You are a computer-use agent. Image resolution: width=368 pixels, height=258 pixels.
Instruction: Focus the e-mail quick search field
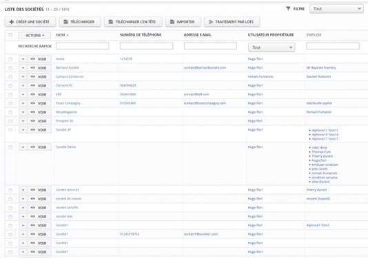click(210, 46)
